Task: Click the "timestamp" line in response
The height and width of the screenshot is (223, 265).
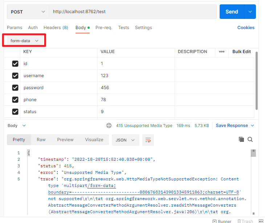Action: pyautogui.click(x=97, y=159)
